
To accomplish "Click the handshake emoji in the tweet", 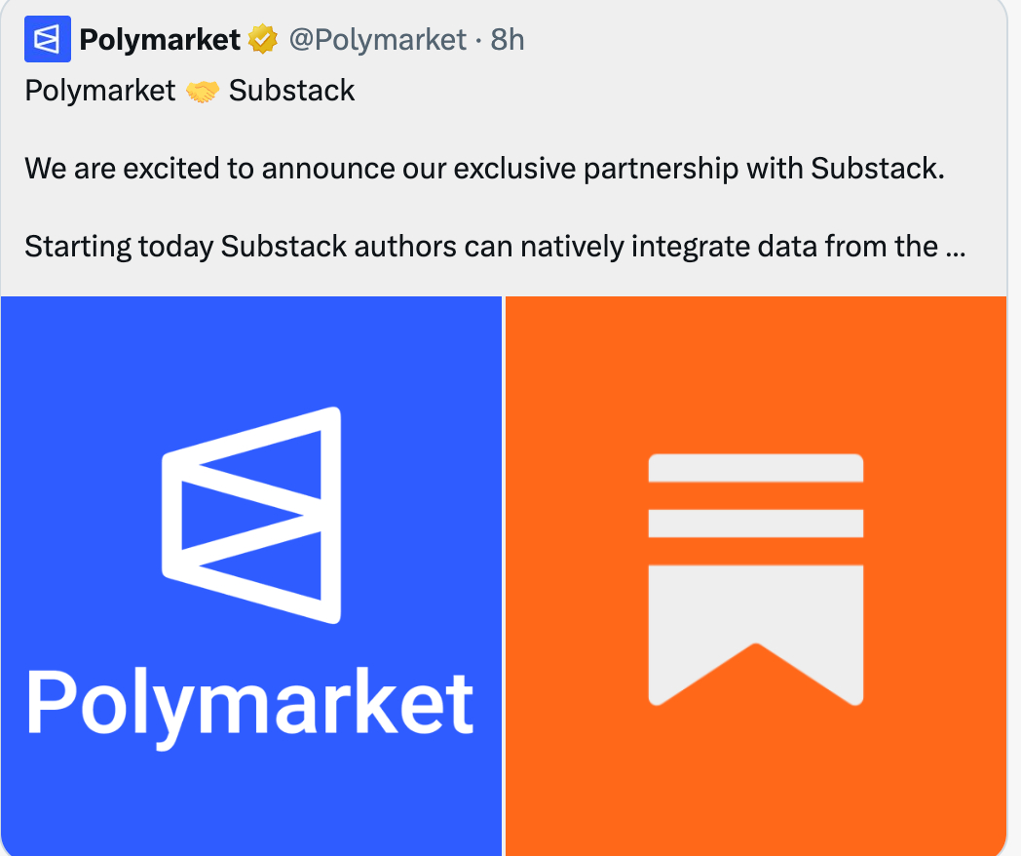I will (202, 92).
